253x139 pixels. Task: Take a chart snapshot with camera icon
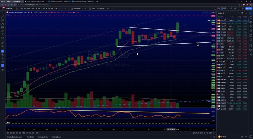click(243, 9)
